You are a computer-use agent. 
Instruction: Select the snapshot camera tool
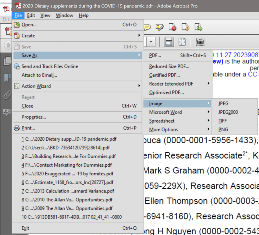pos(200,42)
